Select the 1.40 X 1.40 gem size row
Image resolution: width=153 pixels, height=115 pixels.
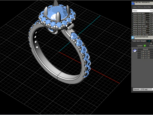[145, 54]
